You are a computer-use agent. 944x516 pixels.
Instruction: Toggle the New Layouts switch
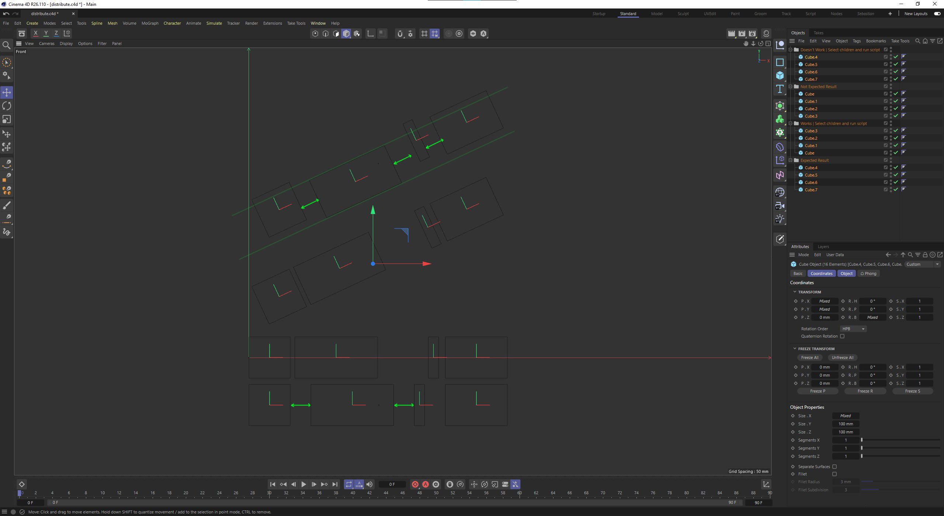(937, 14)
